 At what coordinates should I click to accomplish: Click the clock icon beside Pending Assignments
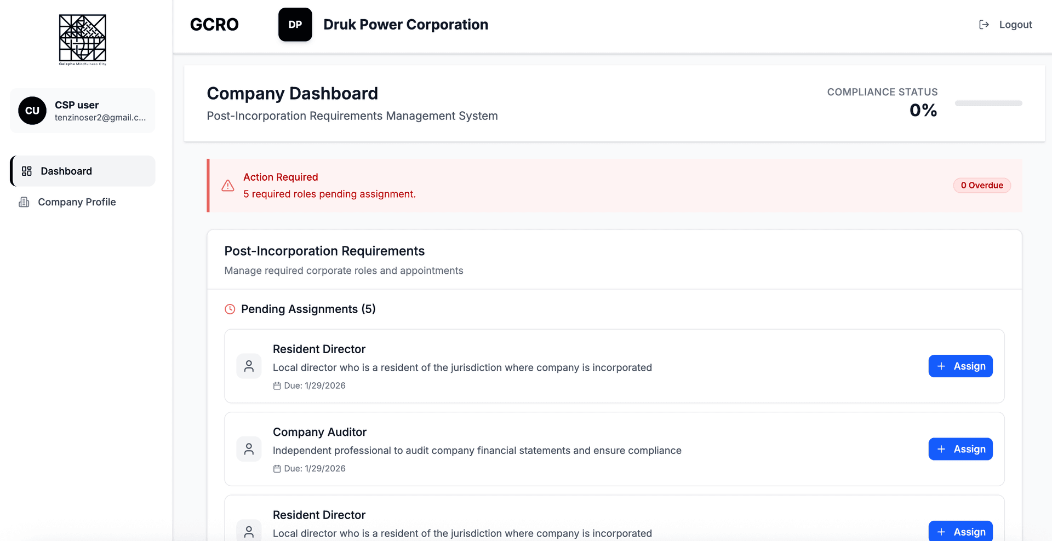coord(230,309)
